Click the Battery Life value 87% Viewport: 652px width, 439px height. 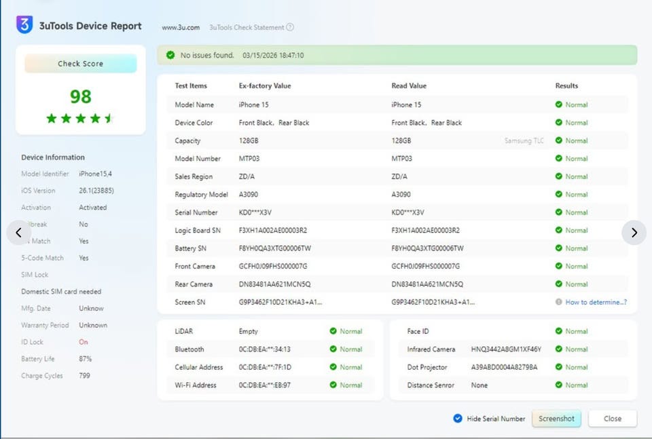[86, 359]
